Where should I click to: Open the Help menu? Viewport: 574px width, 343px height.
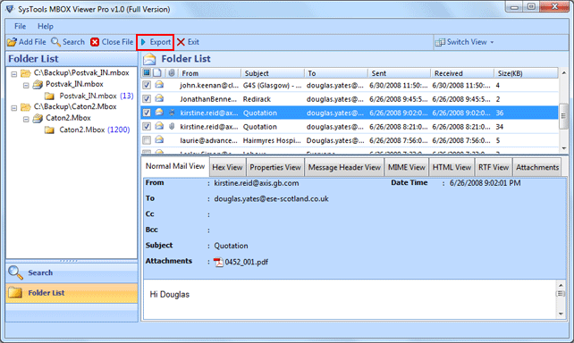coord(46,26)
